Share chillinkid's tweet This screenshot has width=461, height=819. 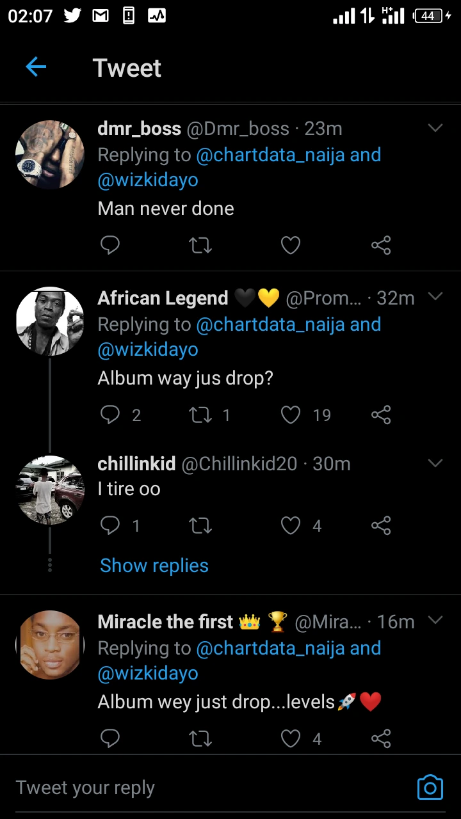(381, 526)
